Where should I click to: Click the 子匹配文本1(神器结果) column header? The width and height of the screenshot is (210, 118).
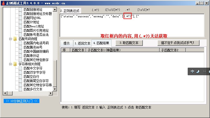pyautogui.click(x=123, y=50)
